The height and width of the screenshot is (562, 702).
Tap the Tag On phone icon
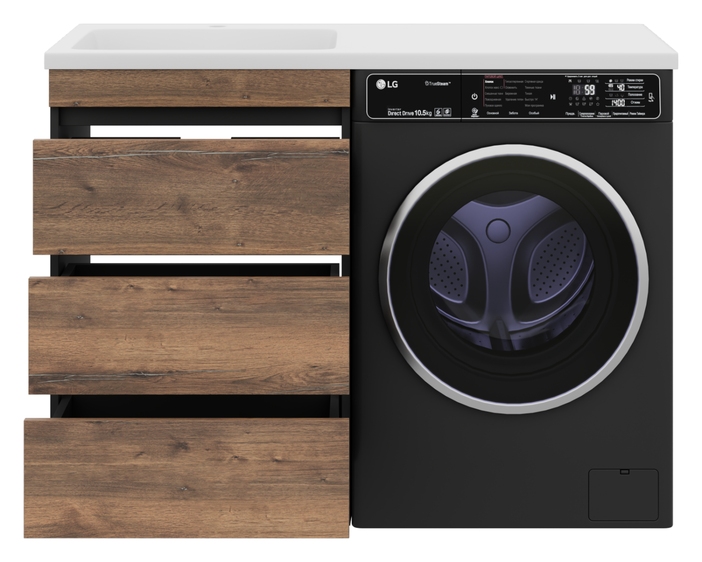click(x=651, y=97)
